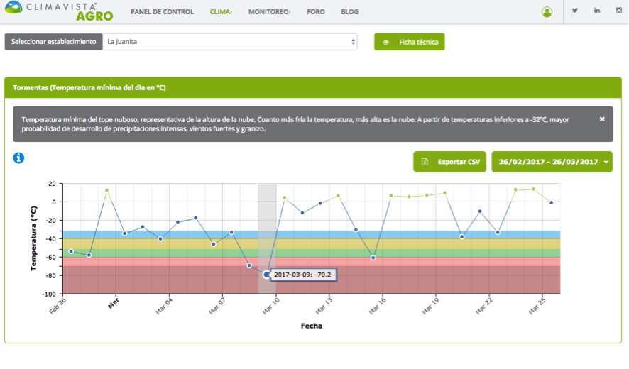The width and height of the screenshot is (629, 369).
Task: Click the Mar 22 axis label
Action: point(483,306)
